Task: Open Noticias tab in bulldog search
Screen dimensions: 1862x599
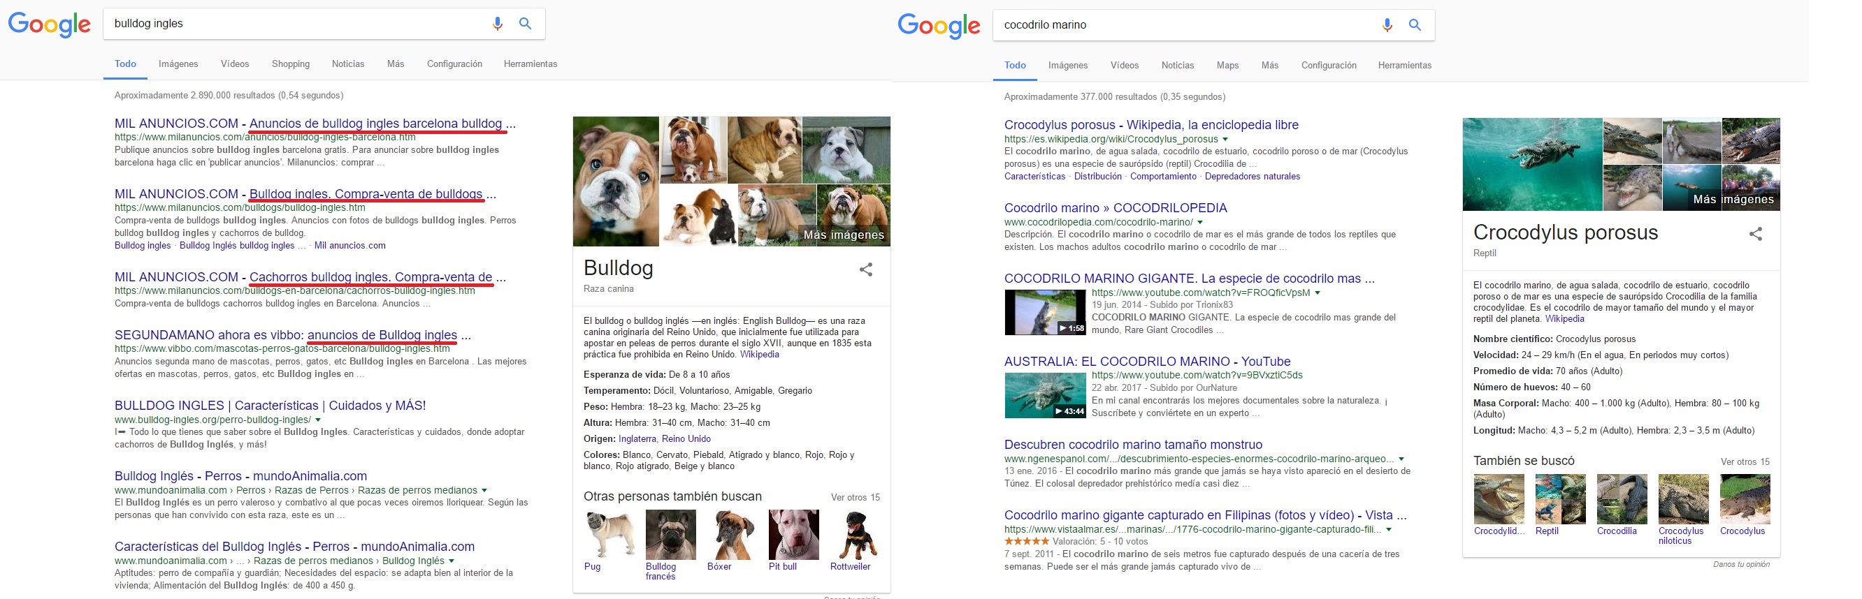Action: tap(347, 64)
